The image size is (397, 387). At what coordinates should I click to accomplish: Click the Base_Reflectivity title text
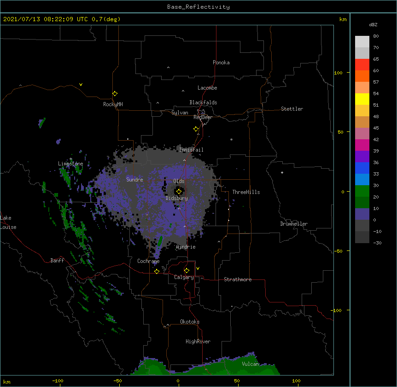198,7
